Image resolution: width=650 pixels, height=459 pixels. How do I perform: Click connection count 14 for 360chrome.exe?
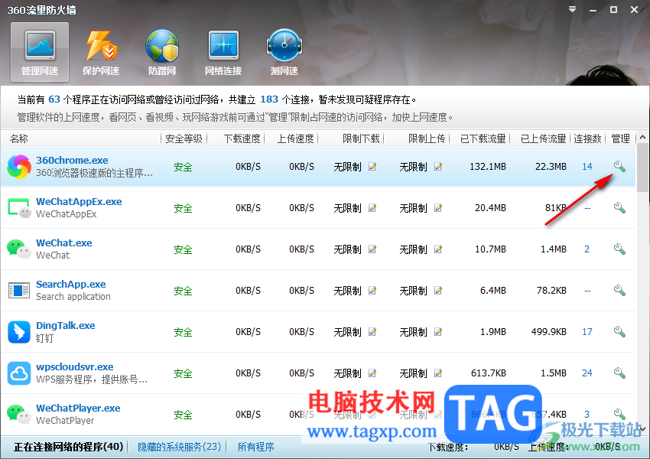(x=587, y=167)
